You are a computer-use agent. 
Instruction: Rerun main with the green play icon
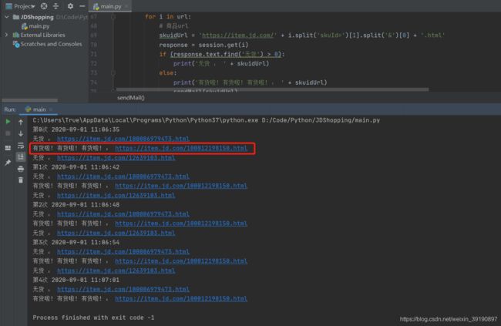tap(8, 122)
